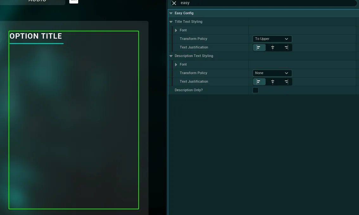Collapse the Title Text Styling group
This screenshot has height=215, width=359.
pyautogui.click(x=171, y=22)
